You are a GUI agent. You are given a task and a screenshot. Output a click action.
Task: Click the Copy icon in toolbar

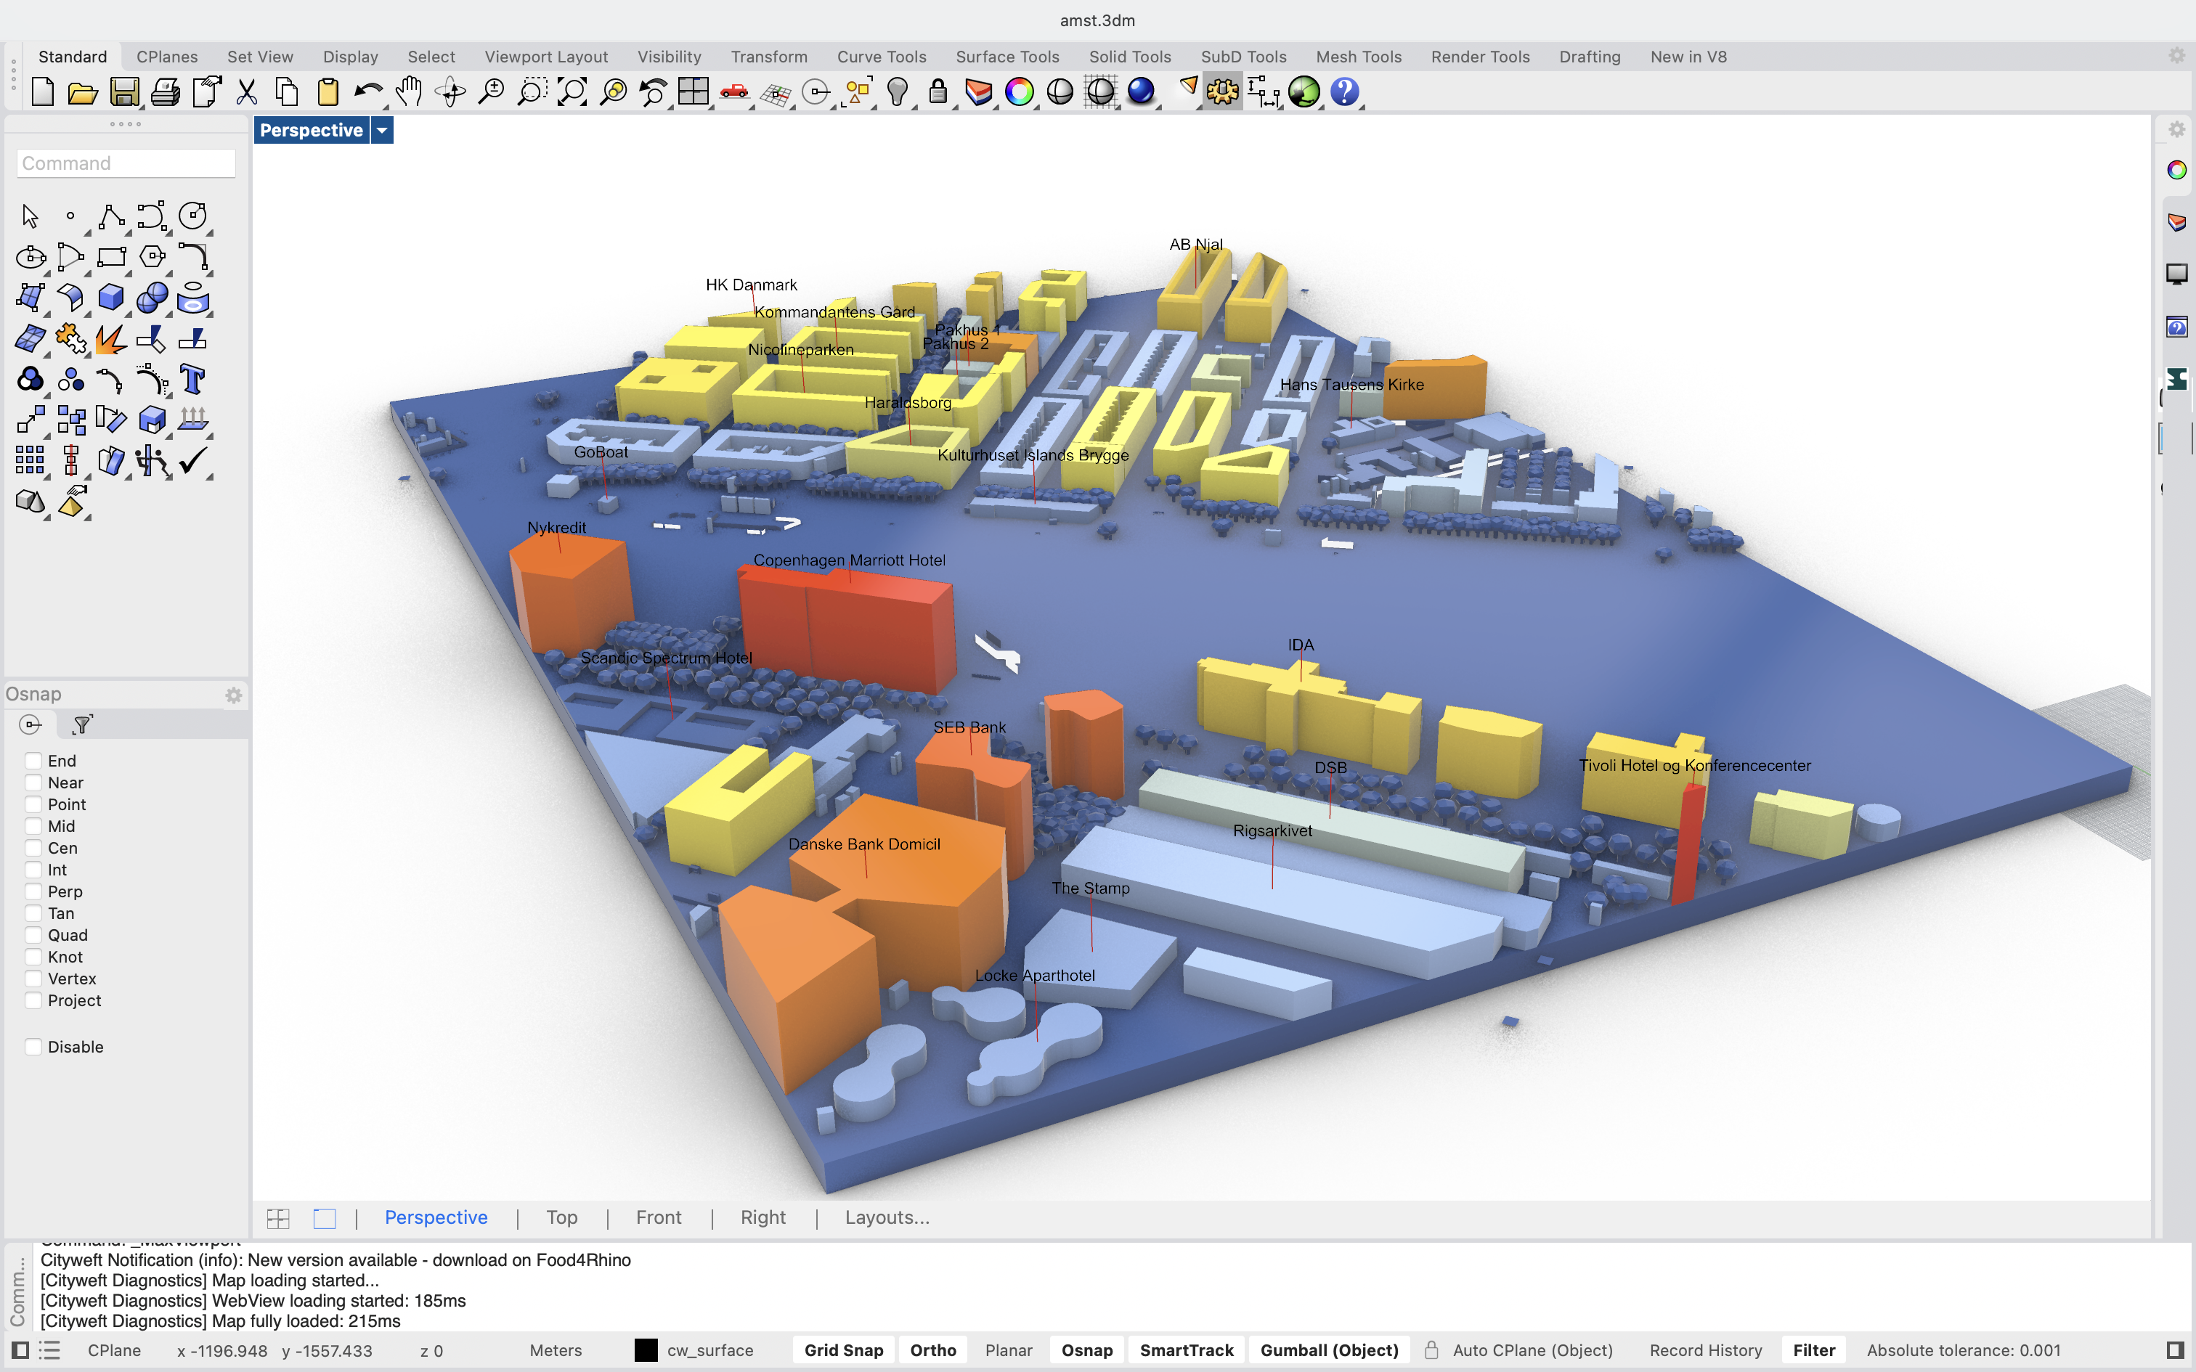click(287, 91)
